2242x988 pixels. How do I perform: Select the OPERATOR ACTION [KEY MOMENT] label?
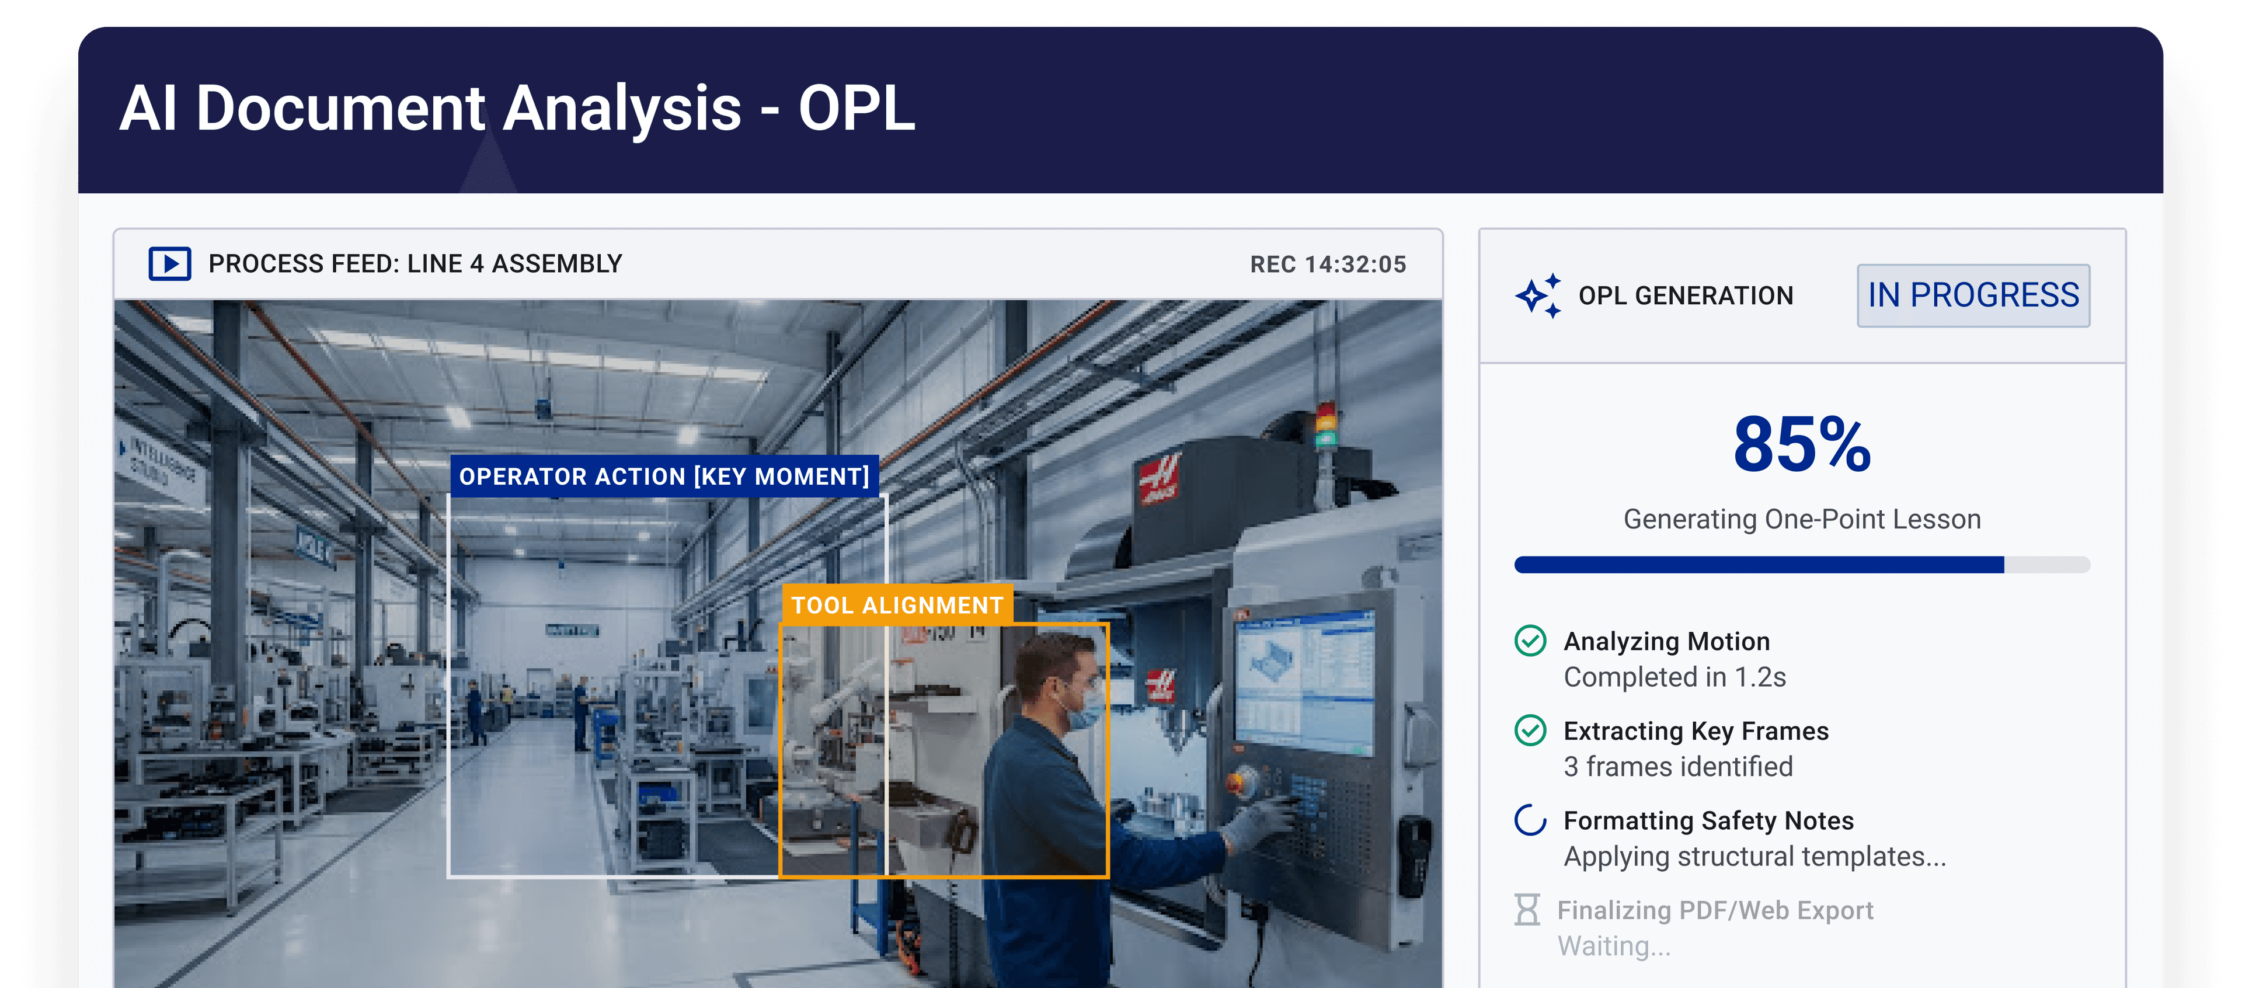664,476
